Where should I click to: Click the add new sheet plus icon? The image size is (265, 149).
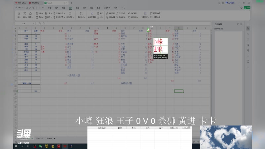(x=54, y=138)
